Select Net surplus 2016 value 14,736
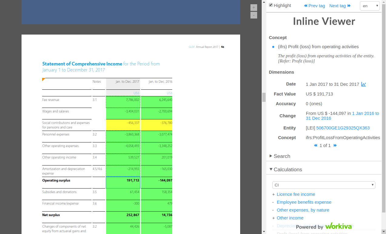 coord(157,217)
